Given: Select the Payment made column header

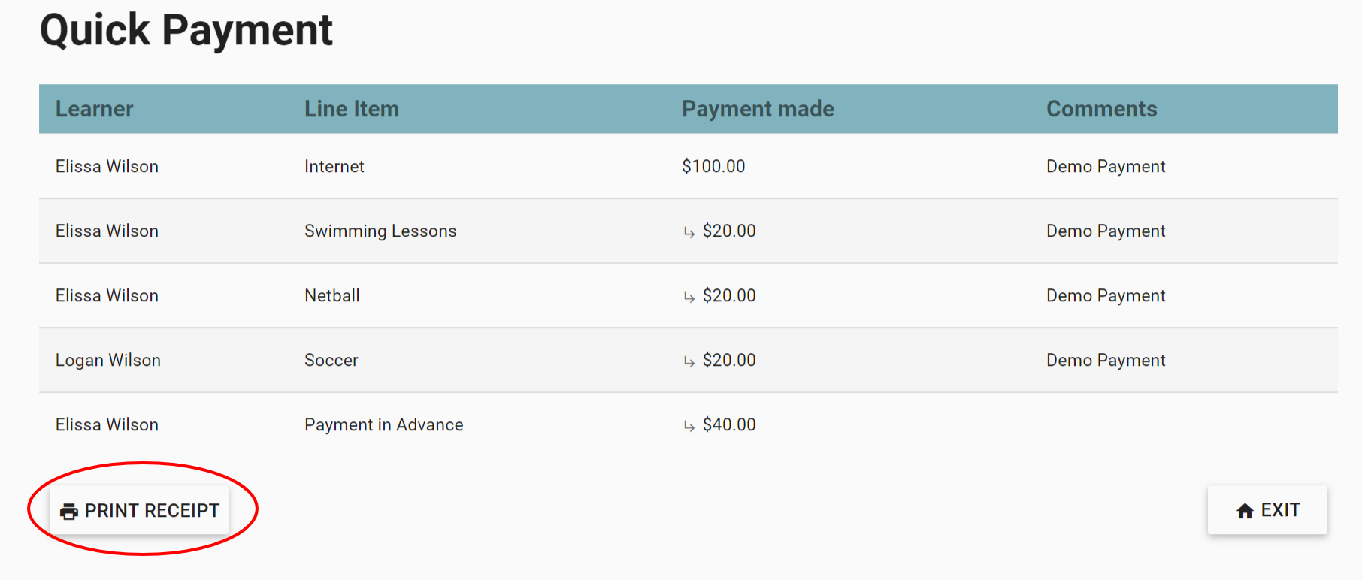Looking at the screenshot, I should 758,109.
